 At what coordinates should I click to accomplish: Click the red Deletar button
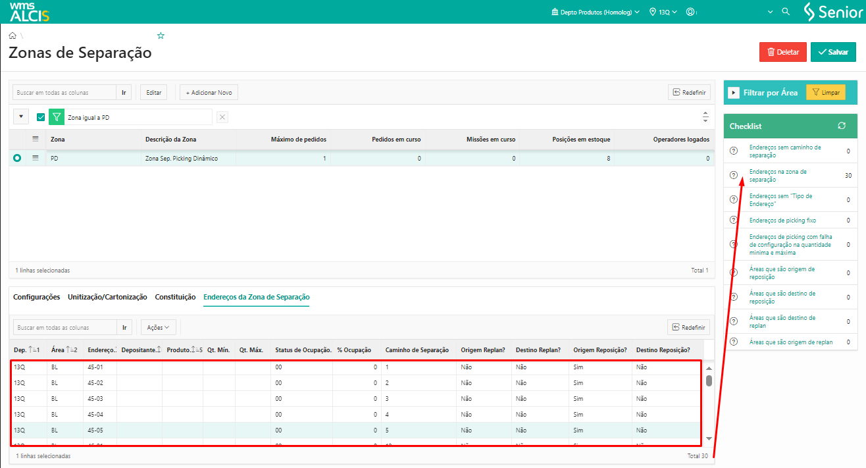tap(782, 52)
